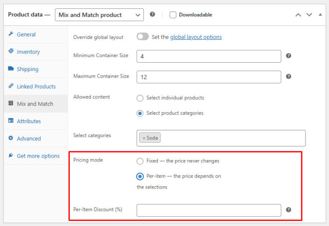This screenshot has height=226, width=329.
Task: Click the help icon beside product type dropdown
Action: click(152, 15)
